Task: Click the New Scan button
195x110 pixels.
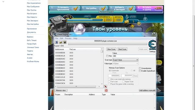Action: (x=111, y=49)
